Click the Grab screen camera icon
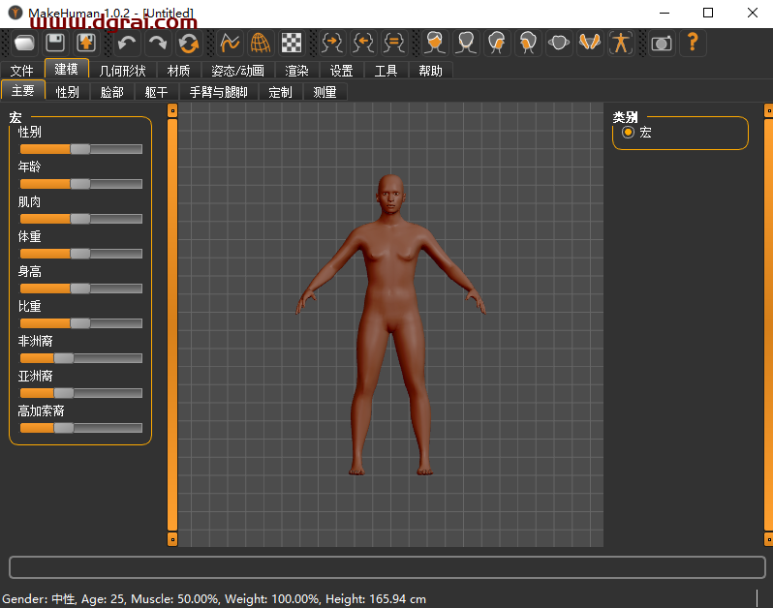 coord(661,43)
